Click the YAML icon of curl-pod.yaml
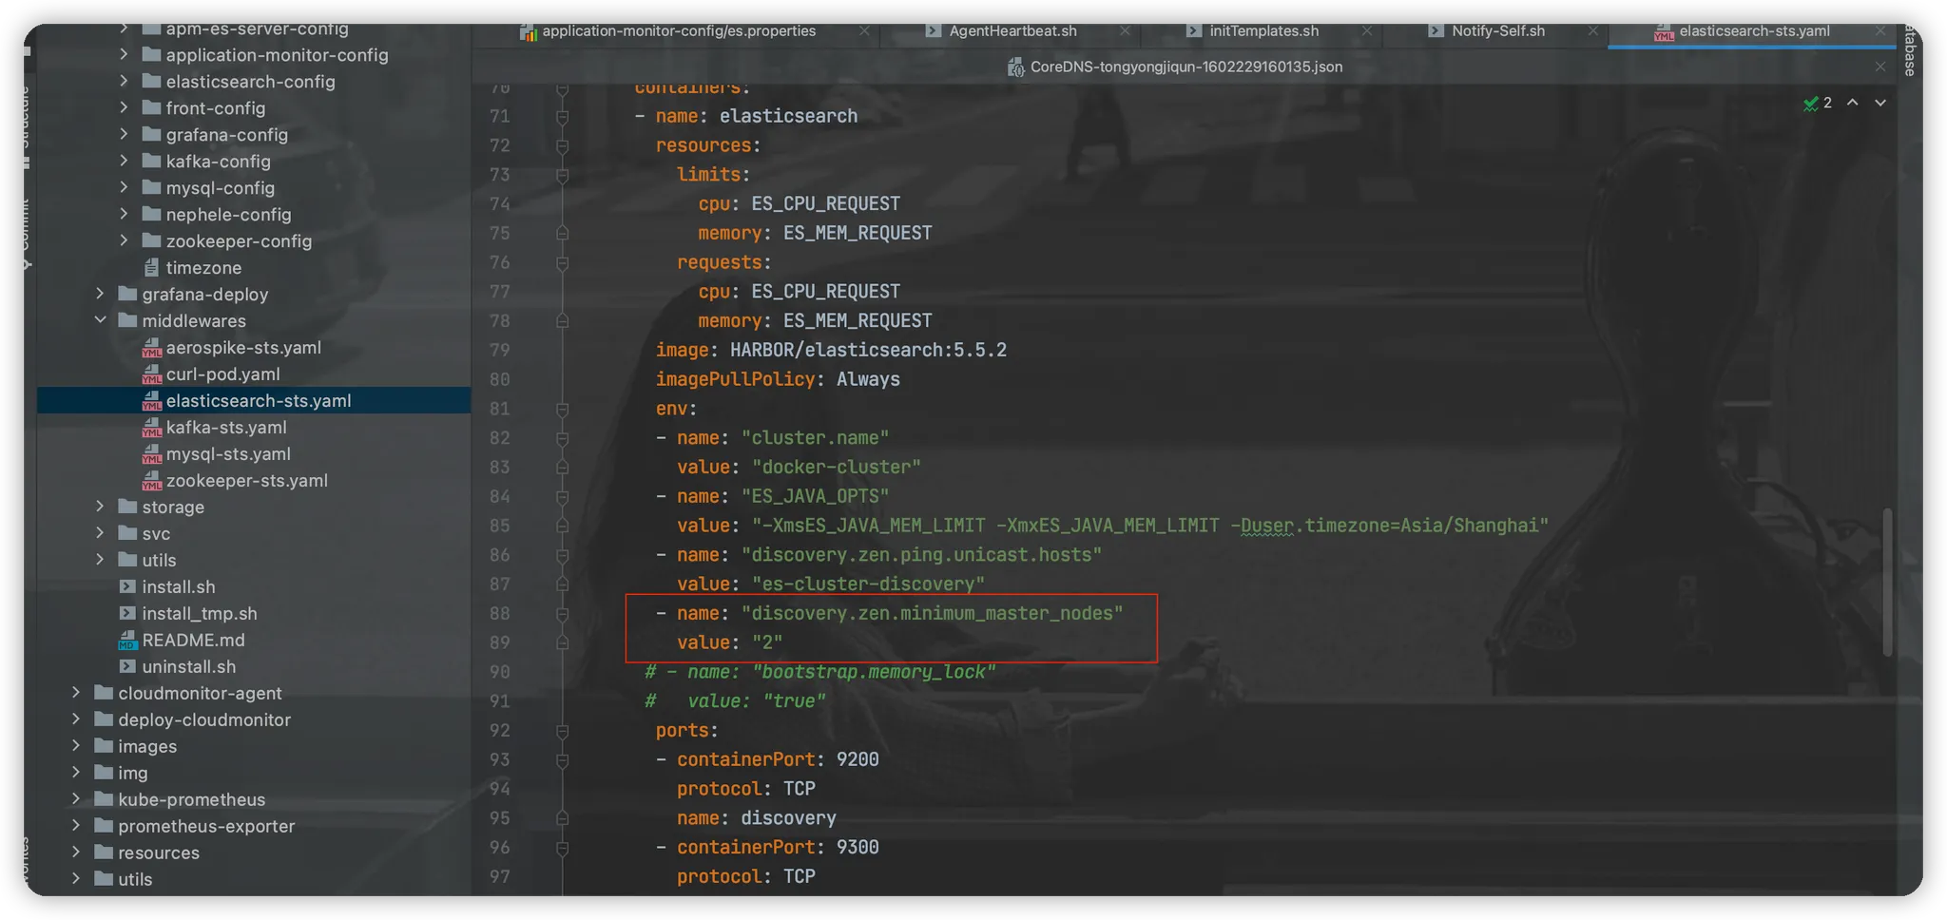The image size is (1947, 920). click(x=152, y=374)
